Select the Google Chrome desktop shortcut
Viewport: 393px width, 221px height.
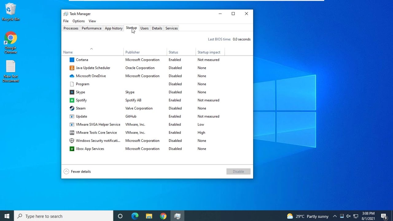click(x=10, y=43)
